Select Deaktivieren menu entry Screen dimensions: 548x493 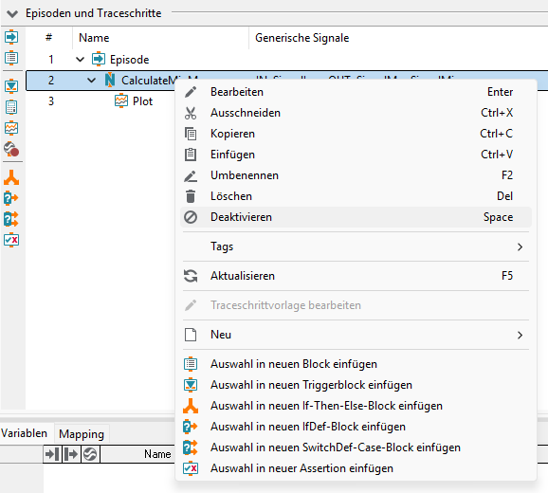[x=356, y=217]
